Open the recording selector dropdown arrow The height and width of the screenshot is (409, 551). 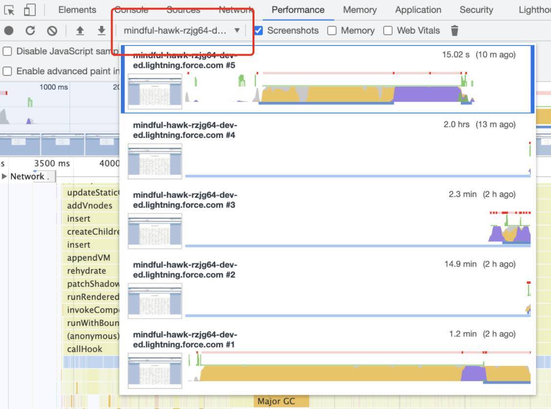tap(237, 30)
